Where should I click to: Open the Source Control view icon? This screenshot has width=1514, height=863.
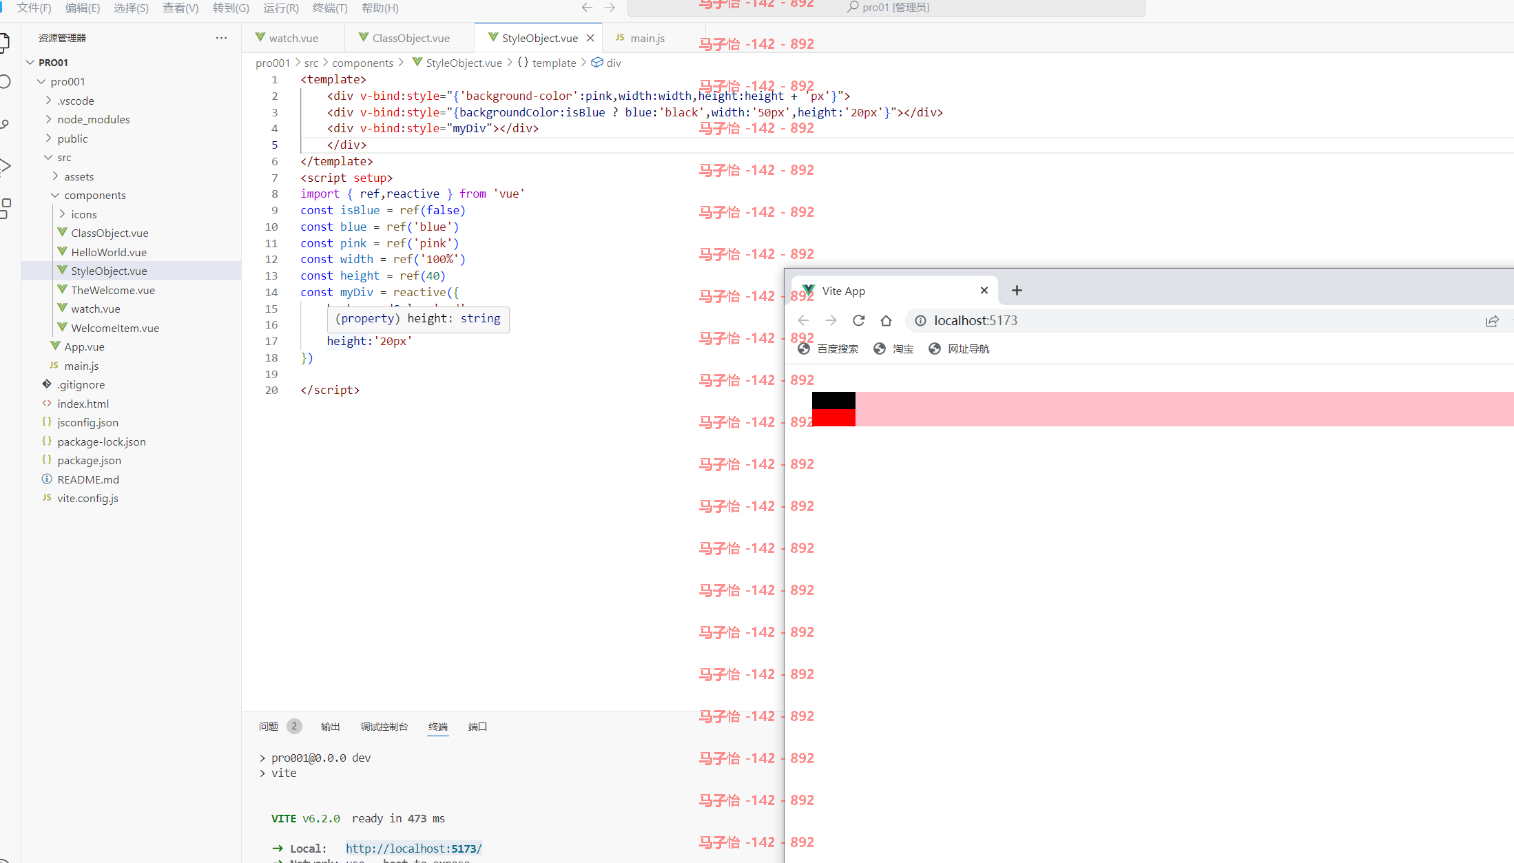click(x=4, y=124)
